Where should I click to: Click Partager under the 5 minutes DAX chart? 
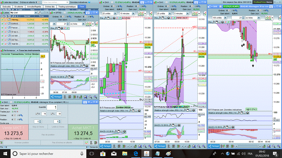click(x=160, y=146)
